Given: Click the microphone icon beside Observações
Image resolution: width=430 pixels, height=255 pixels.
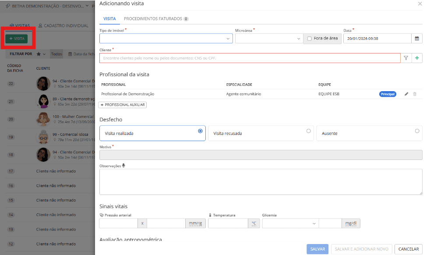Looking at the screenshot, I should coord(124,166).
